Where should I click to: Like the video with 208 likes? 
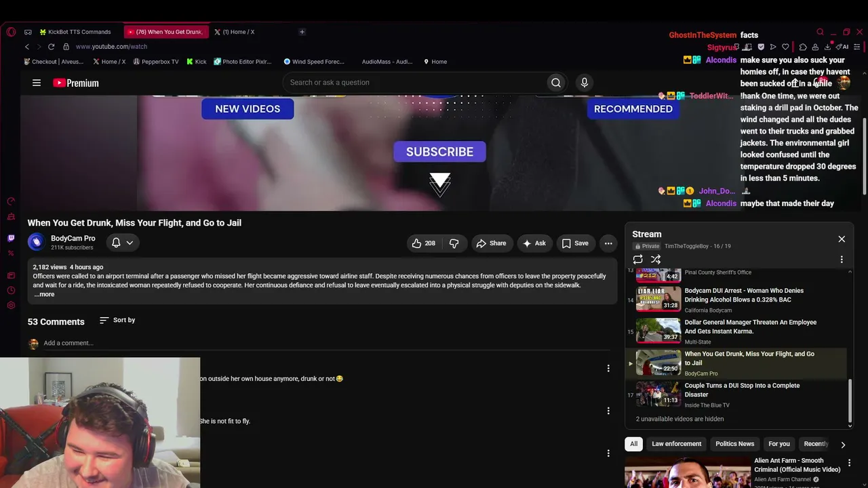[424, 243]
